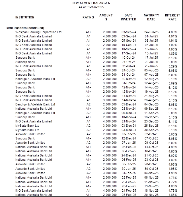
Task: Select the 5.29% interest rate
Action: point(173,66)
